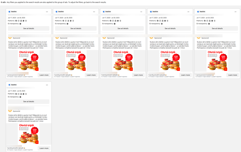Click See ad details on the fifth ad card
241x152 pixels.
pos(217,29)
